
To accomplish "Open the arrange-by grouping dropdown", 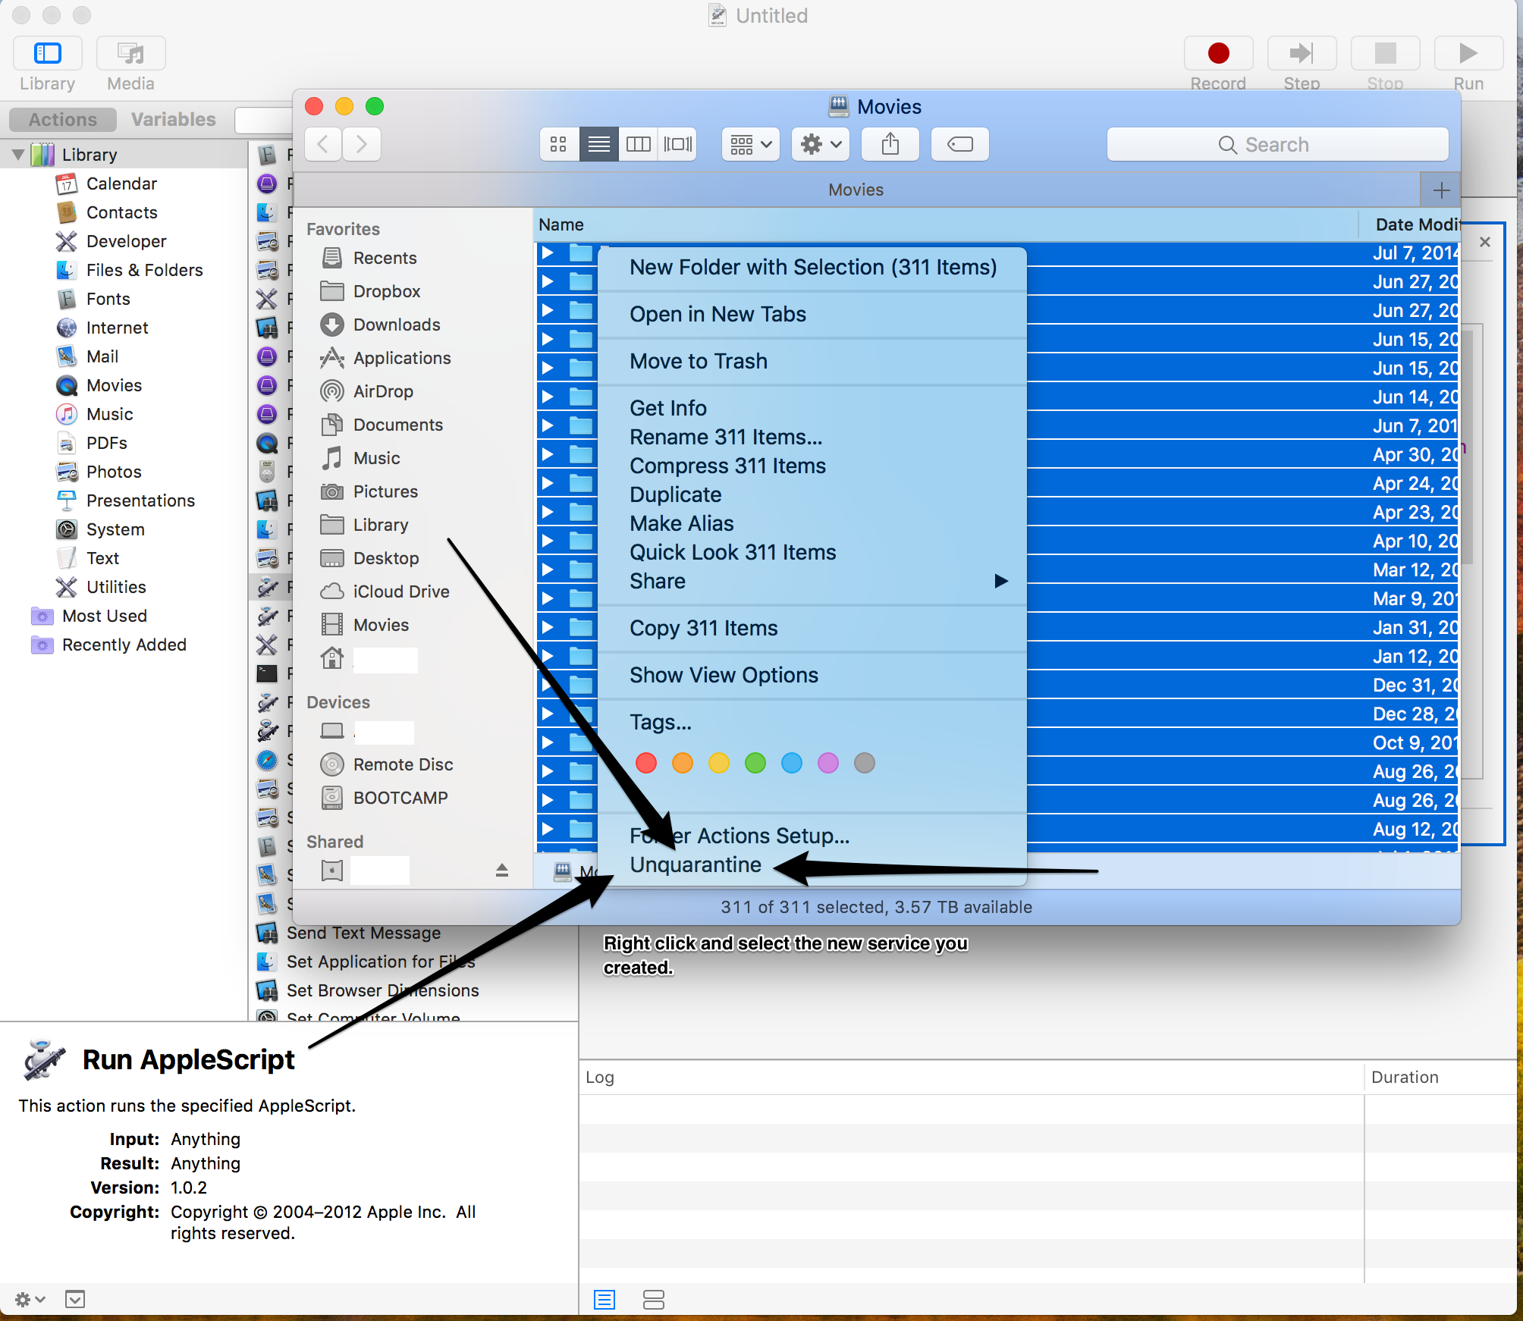I will (x=750, y=144).
